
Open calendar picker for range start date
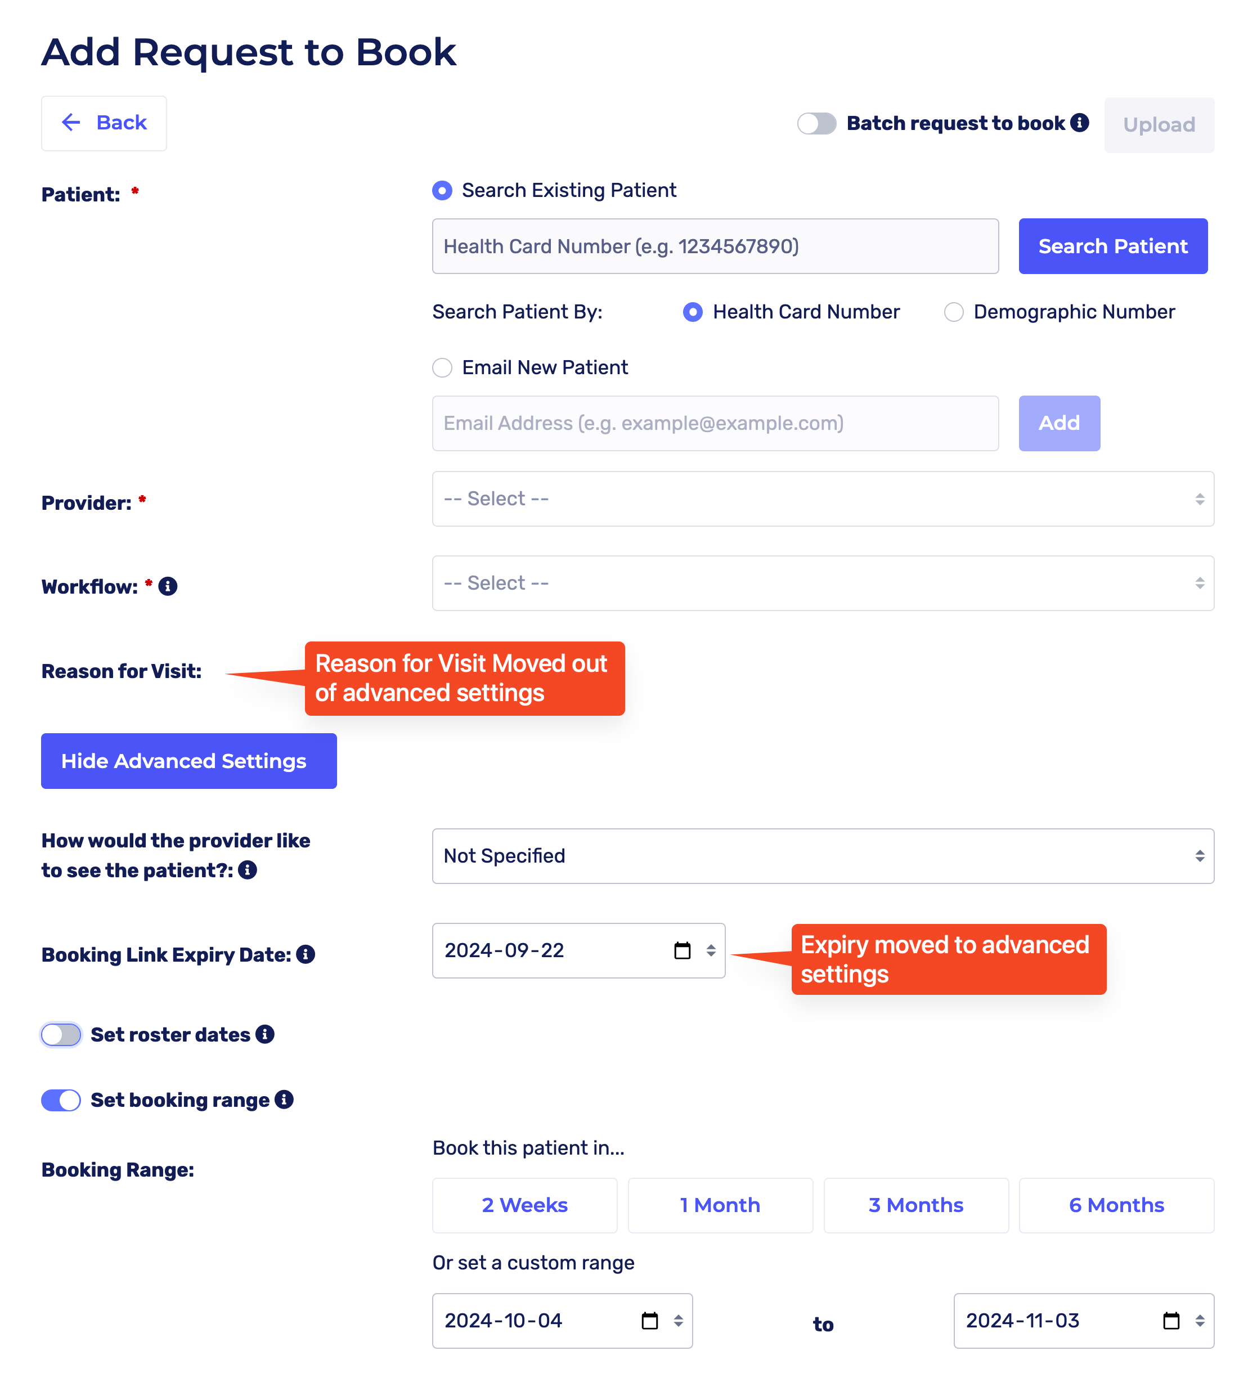(650, 1321)
